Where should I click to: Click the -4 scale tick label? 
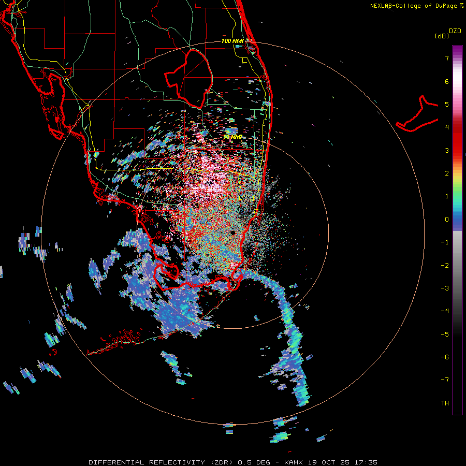(x=445, y=311)
